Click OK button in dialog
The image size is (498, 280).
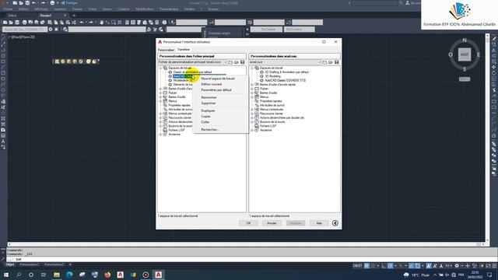pyautogui.click(x=248, y=223)
